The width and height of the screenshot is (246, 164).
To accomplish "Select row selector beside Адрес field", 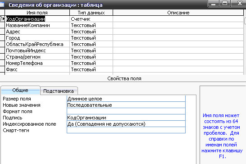I will (x=2, y=32).
